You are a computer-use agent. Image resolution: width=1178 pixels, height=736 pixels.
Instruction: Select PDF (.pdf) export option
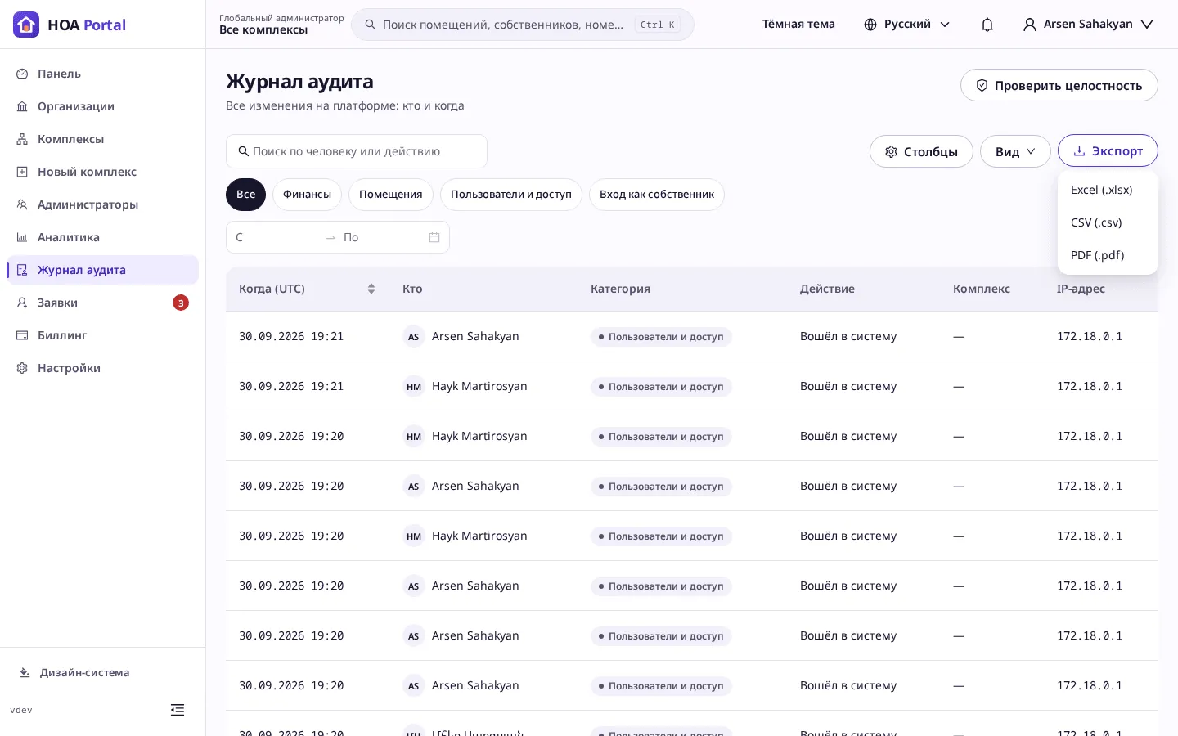[1108, 255]
